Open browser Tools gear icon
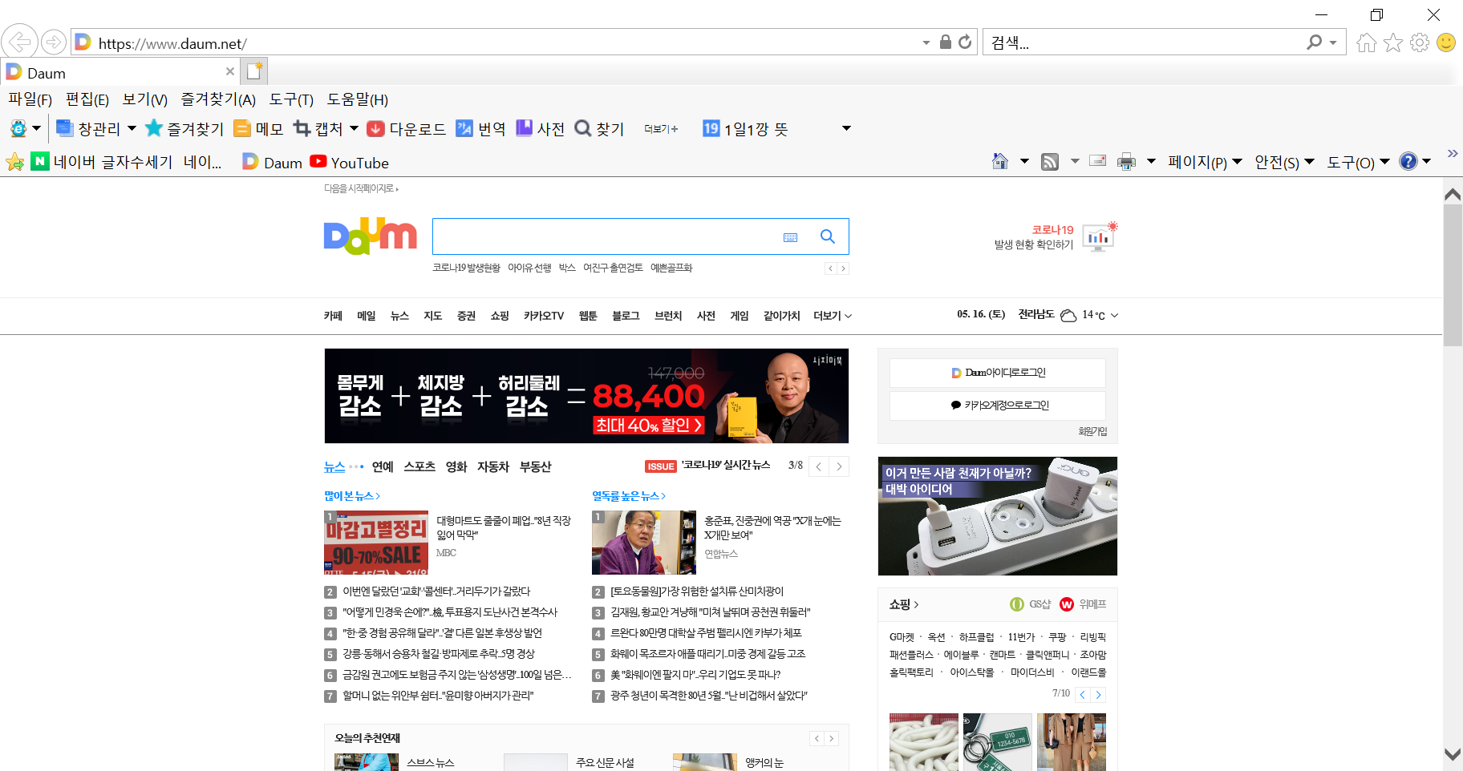 (x=1420, y=42)
